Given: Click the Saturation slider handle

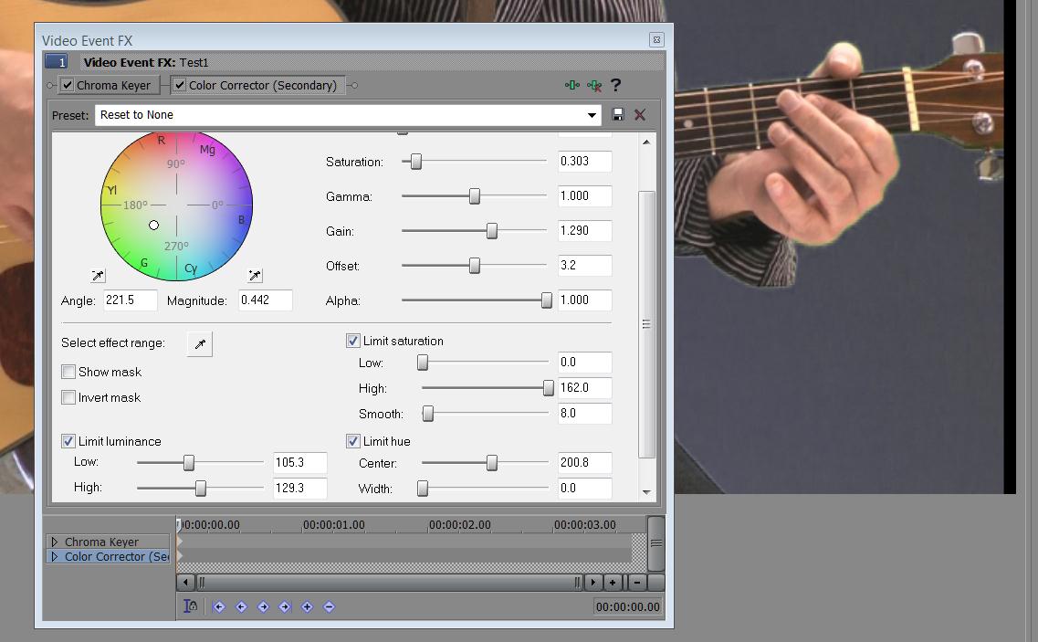Looking at the screenshot, I should coord(415,161).
